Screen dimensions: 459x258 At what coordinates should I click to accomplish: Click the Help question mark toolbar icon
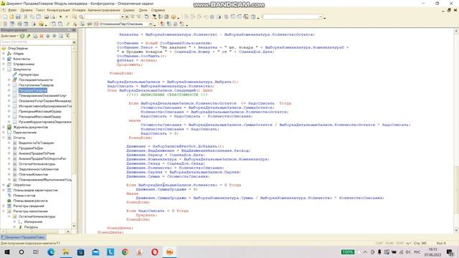(x=174, y=17)
